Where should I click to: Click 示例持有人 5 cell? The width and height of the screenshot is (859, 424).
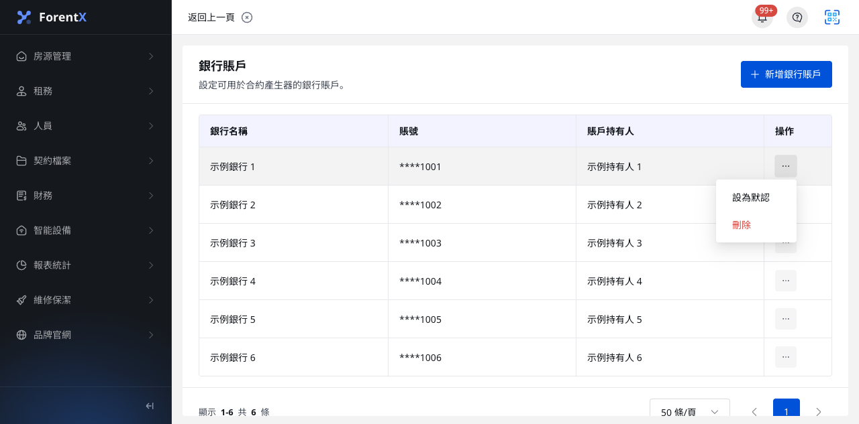coord(670,319)
